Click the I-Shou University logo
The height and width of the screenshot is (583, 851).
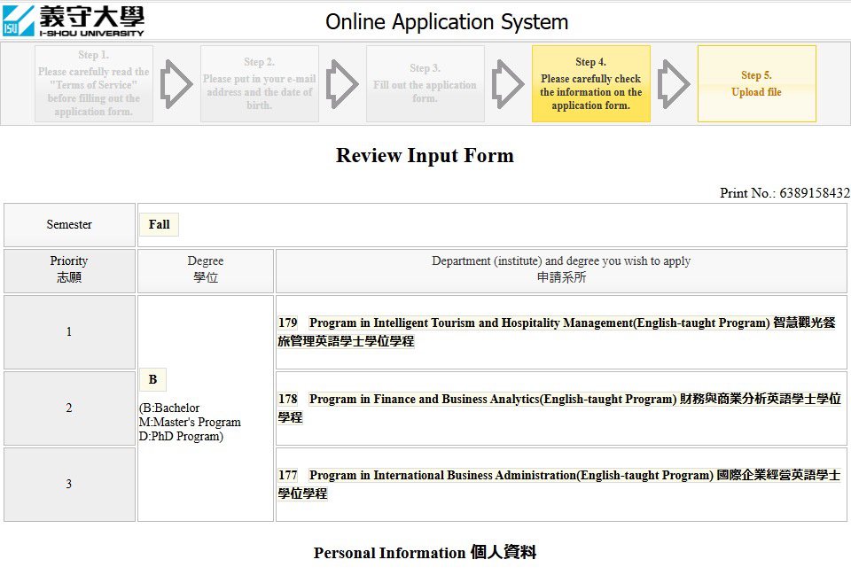[x=74, y=19]
